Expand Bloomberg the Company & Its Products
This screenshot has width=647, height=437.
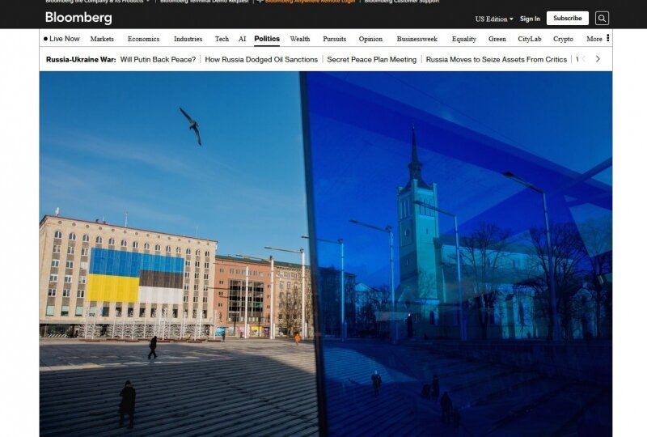point(97,2)
